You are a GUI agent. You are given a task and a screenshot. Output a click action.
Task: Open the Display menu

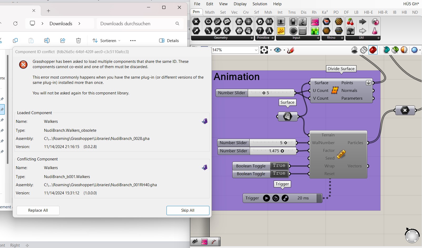[240, 4]
